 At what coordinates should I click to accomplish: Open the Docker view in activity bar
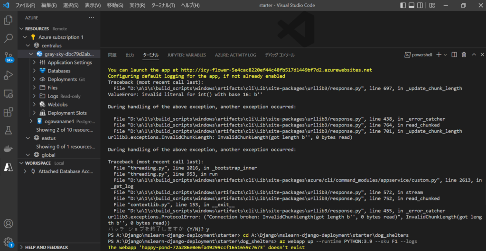tap(8, 149)
